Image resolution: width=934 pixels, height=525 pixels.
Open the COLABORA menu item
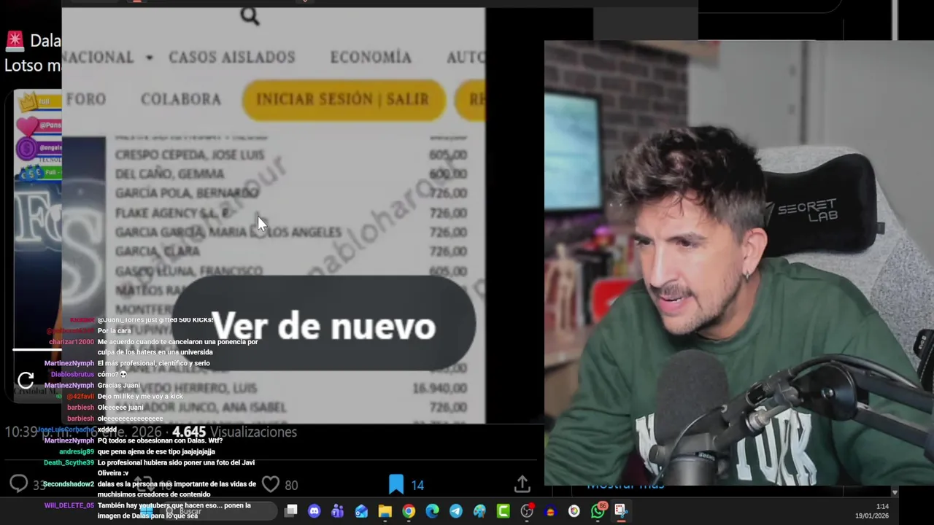(x=180, y=99)
